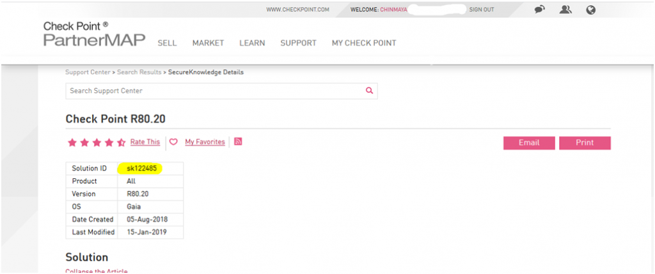Rate article with the third star
The height and width of the screenshot is (274, 655).
click(x=97, y=142)
